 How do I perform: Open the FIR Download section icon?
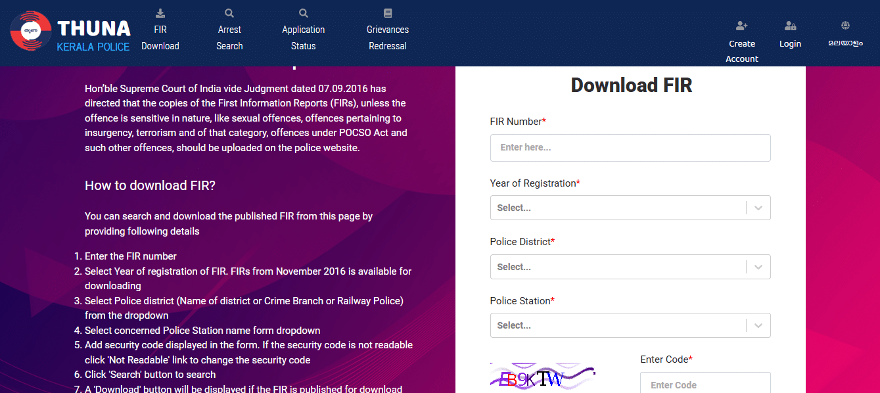click(x=160, y=12)
